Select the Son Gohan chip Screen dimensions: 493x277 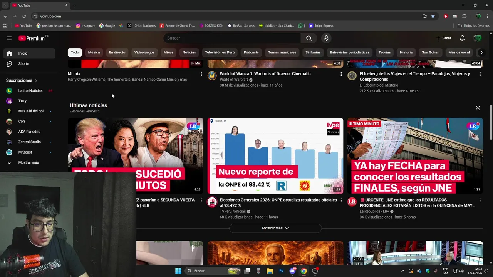pos(431,52)
